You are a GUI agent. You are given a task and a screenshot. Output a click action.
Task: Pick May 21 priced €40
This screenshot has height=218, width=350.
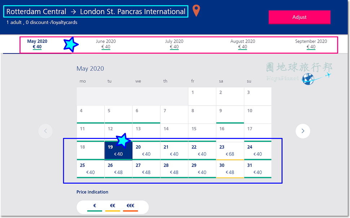point(174,151)
